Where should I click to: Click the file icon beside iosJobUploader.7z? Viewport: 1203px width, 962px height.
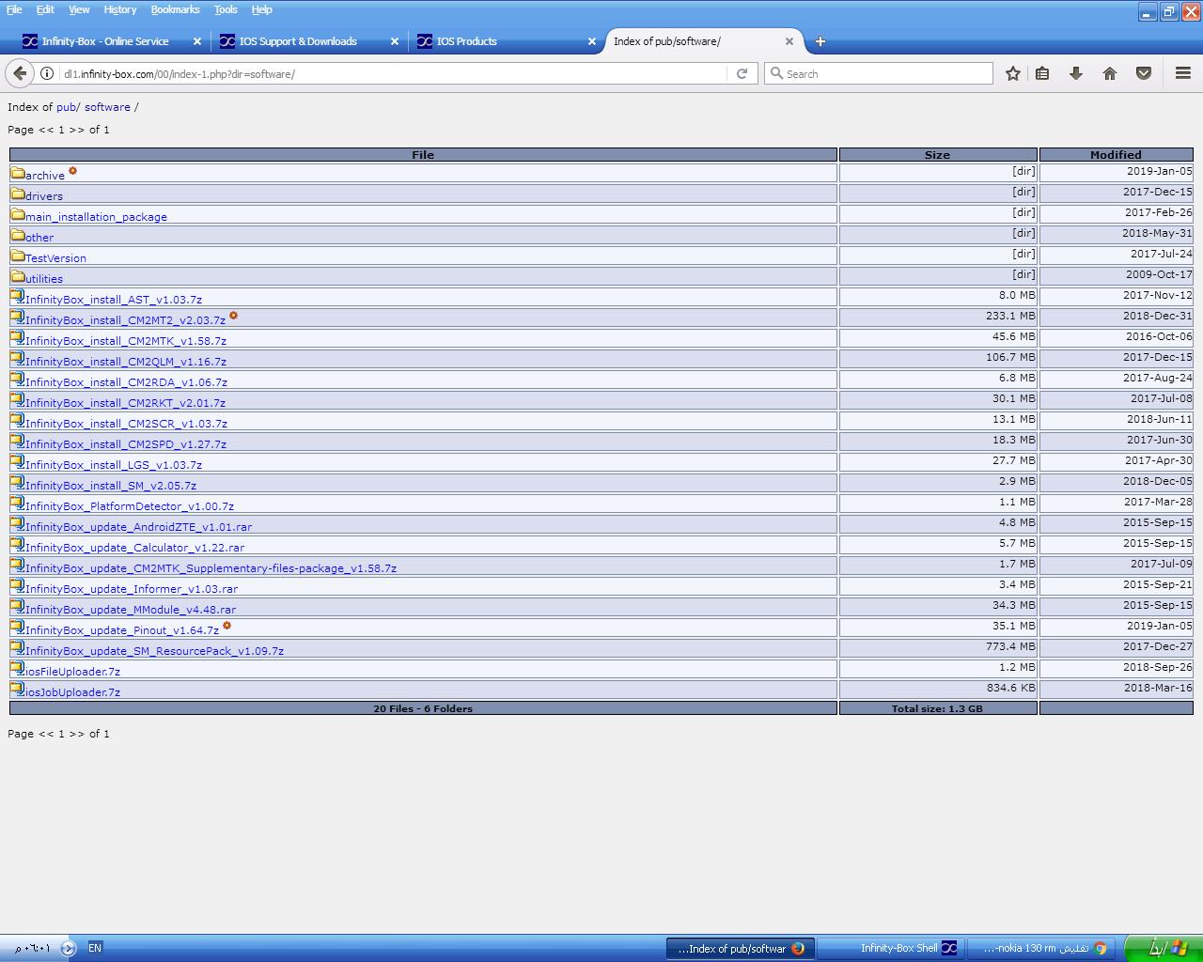coord(18,690)
